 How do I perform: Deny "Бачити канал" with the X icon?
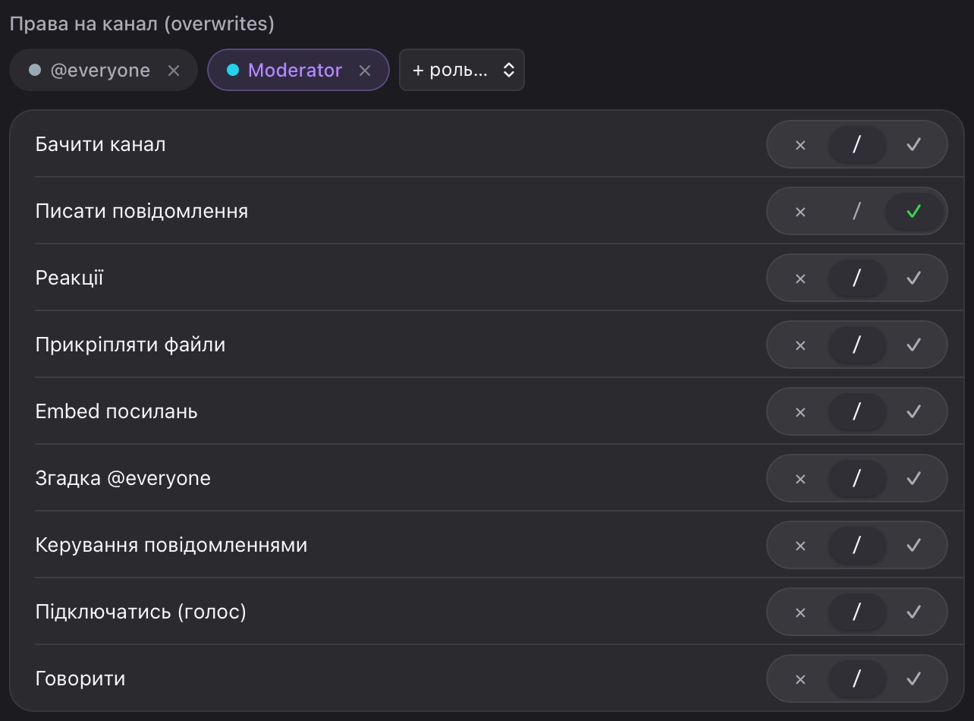click(800, 144)
